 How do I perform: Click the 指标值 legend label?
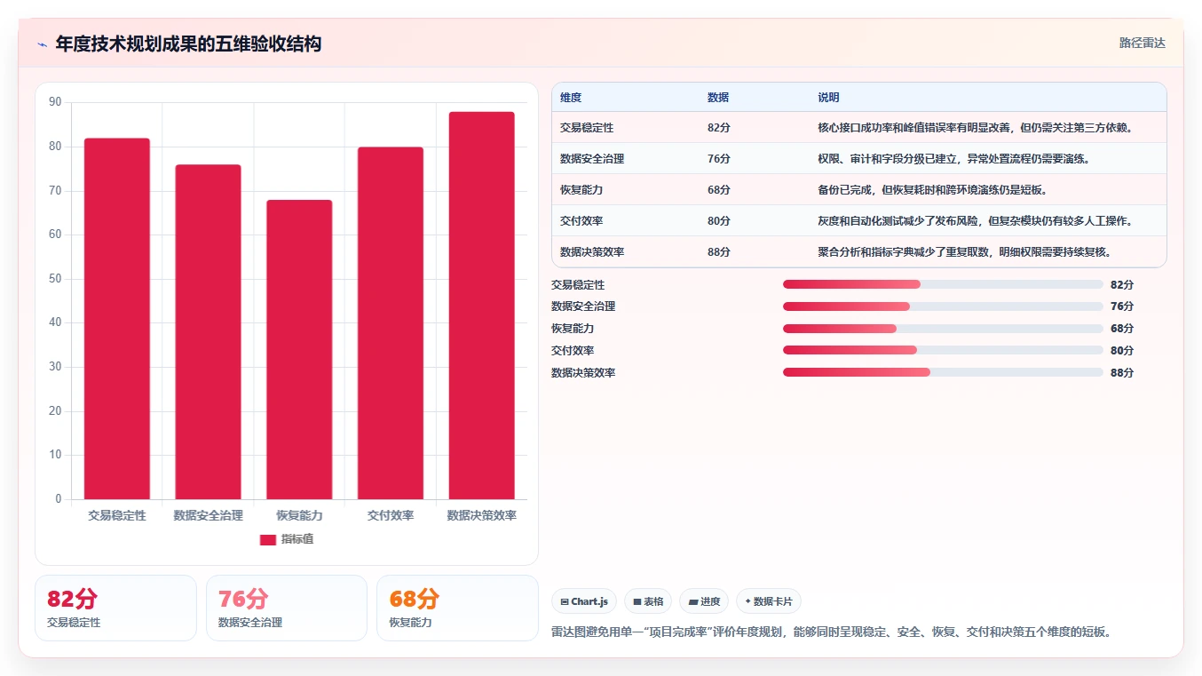[297, 539]
